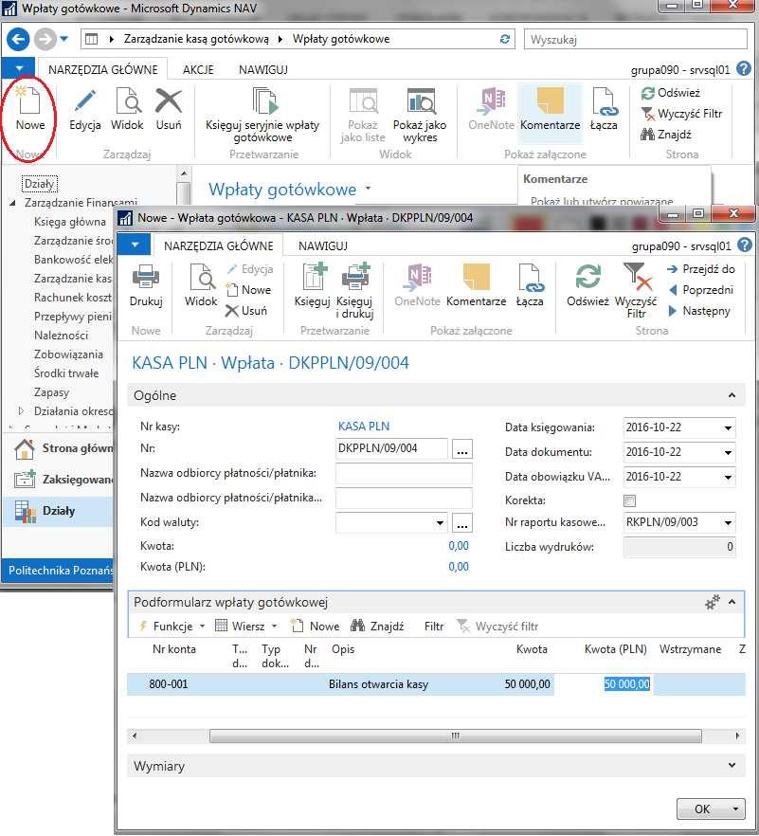Switch to AKCJE tab in main window
This screenshot has width=759, height=836.
(x=198, y=70)
